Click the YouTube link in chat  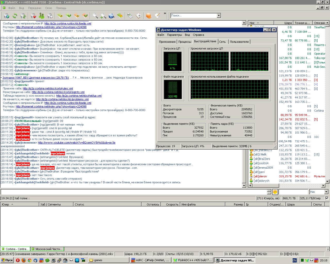tap(77, 143)
